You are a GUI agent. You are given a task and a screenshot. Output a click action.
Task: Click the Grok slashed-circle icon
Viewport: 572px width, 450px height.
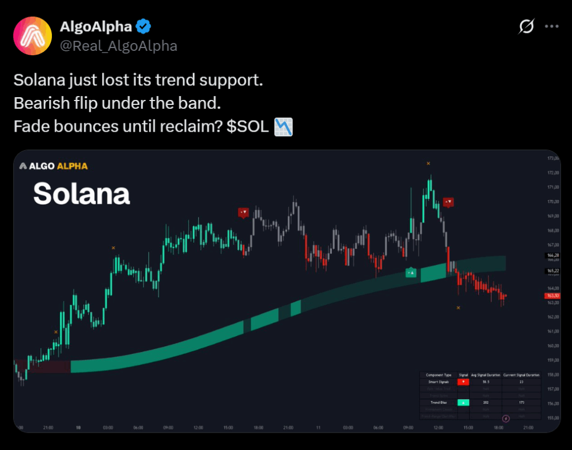pos(527,26)
